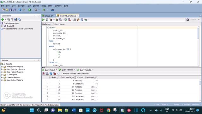Click the binoculars Find DB Object icon
The image size is (202, 114).
pos(52,10)
